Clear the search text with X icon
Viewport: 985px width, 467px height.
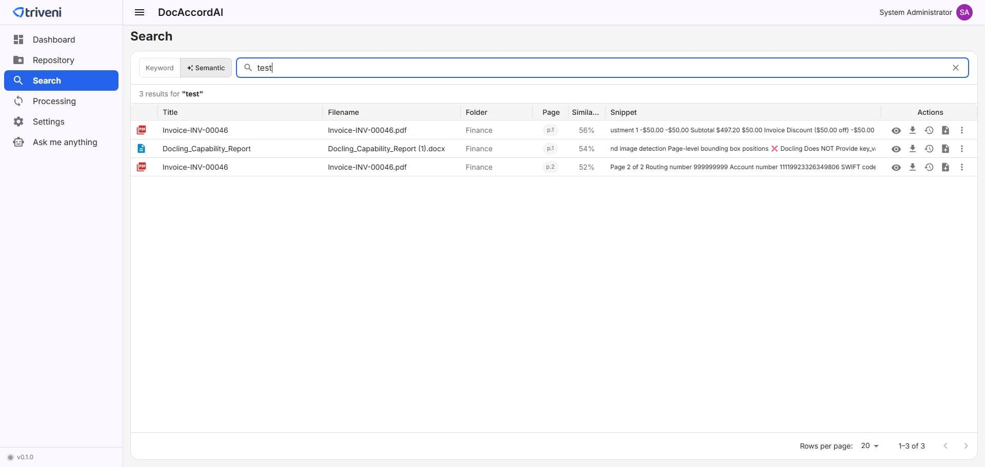956,68
